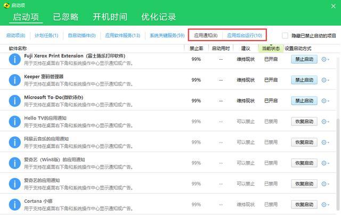
Task: Click 已开启 status in Keeper row
Action: pos(271,80)
